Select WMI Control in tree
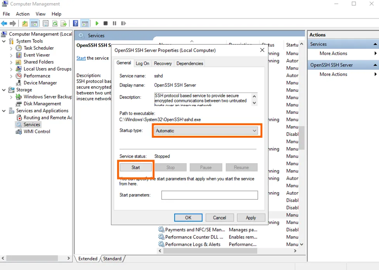 37,132
